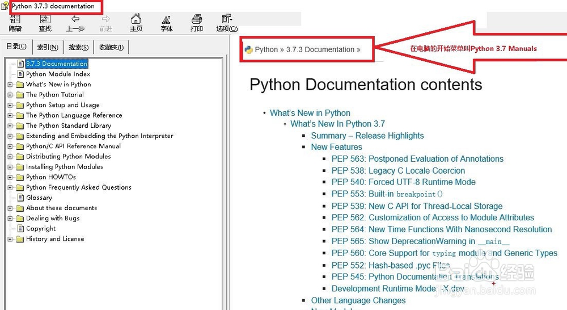The height and width of the screenshot is (310, 567).
Task: Switch to the 搜索 (Search) tab
Action: pyautogui.click(x=78, y=47)
